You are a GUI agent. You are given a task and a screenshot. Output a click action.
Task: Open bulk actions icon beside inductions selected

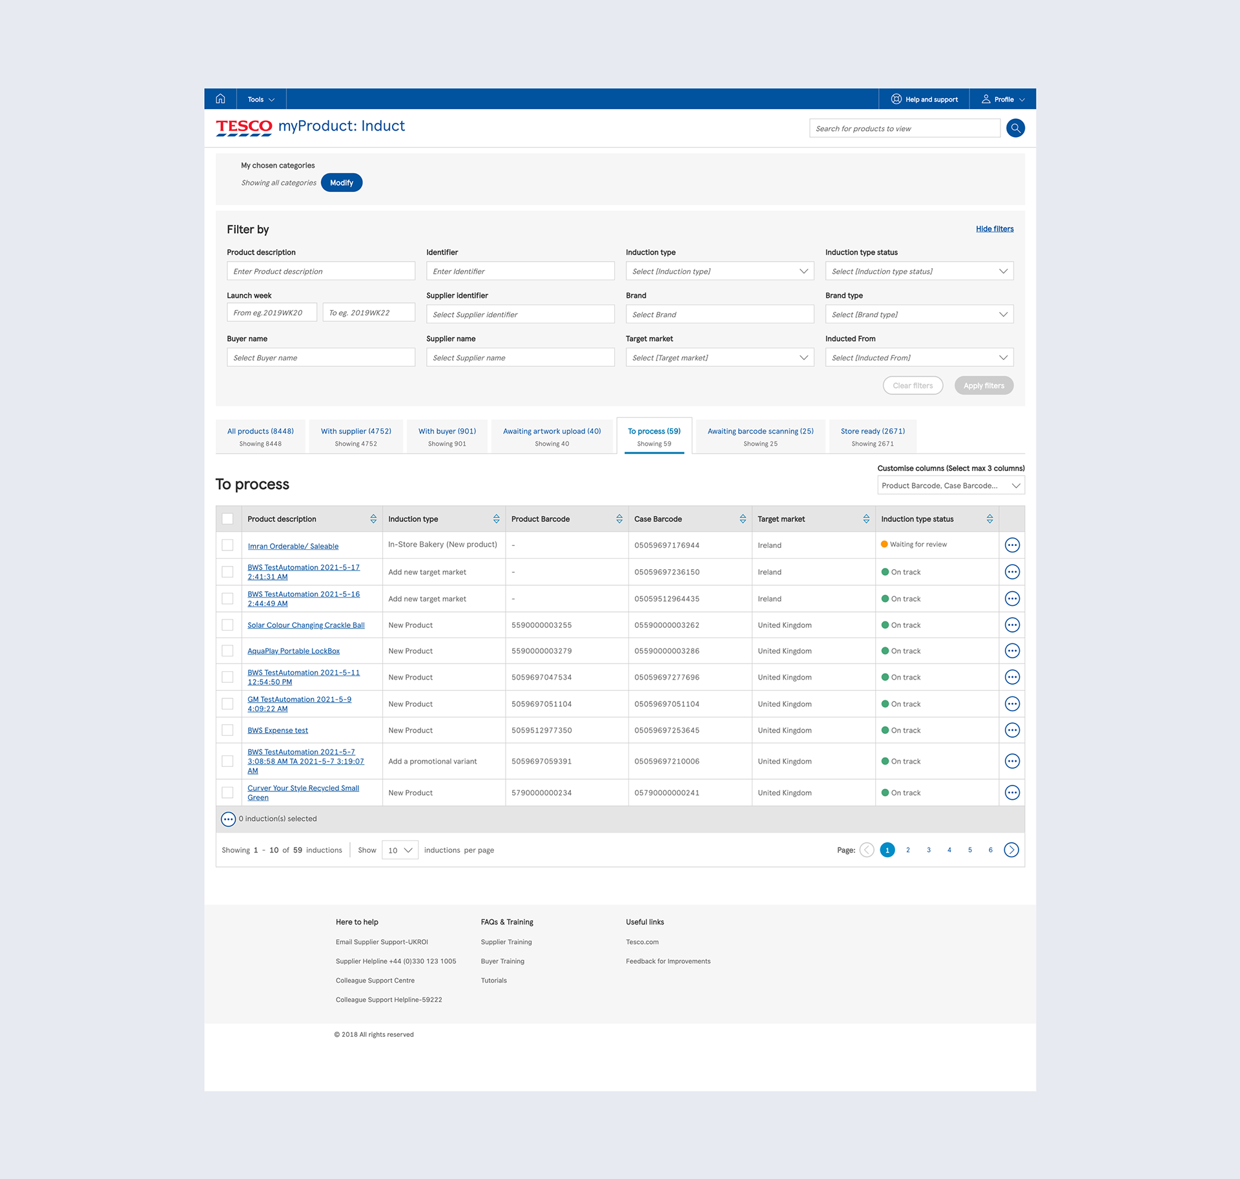click(228, 819)
